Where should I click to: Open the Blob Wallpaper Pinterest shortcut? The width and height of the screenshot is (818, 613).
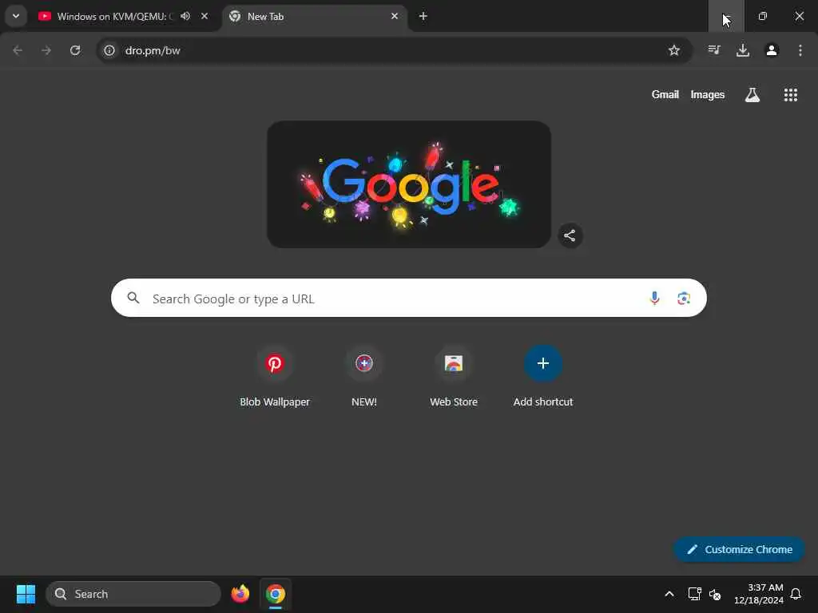[x=275, y=377]
